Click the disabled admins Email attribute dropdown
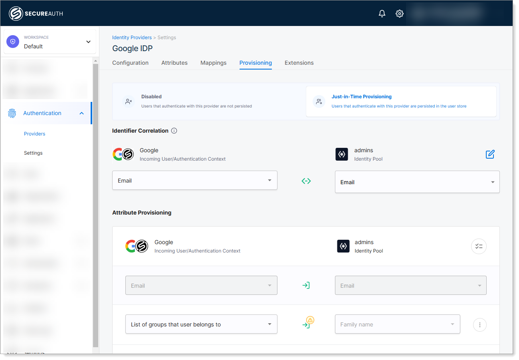This screenshot has height=360, width=519. [x=410, y=285]
